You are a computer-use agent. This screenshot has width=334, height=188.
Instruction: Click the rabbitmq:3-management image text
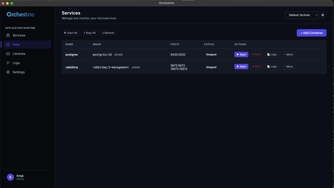(x=111, y=67)
